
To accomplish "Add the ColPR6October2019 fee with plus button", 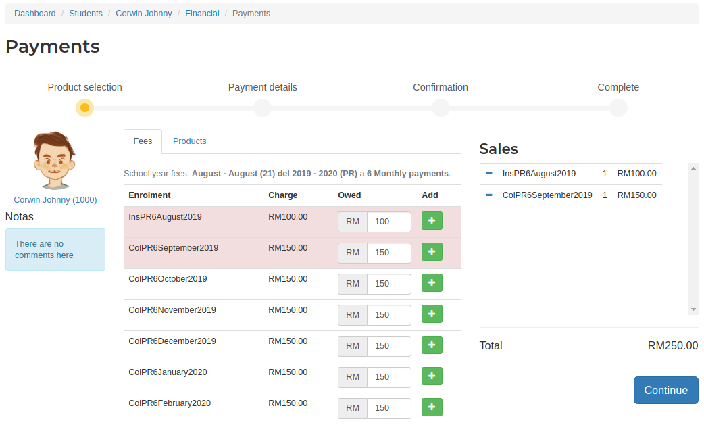I will pos(432,283).
